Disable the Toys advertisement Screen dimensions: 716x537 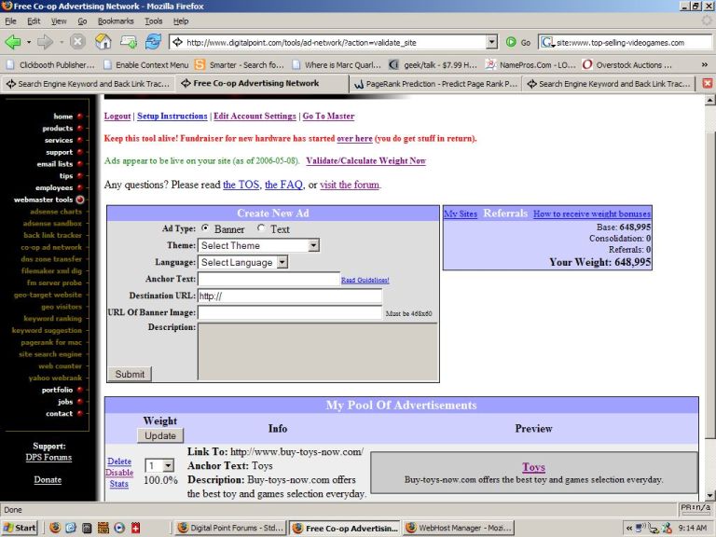point(119,473)
